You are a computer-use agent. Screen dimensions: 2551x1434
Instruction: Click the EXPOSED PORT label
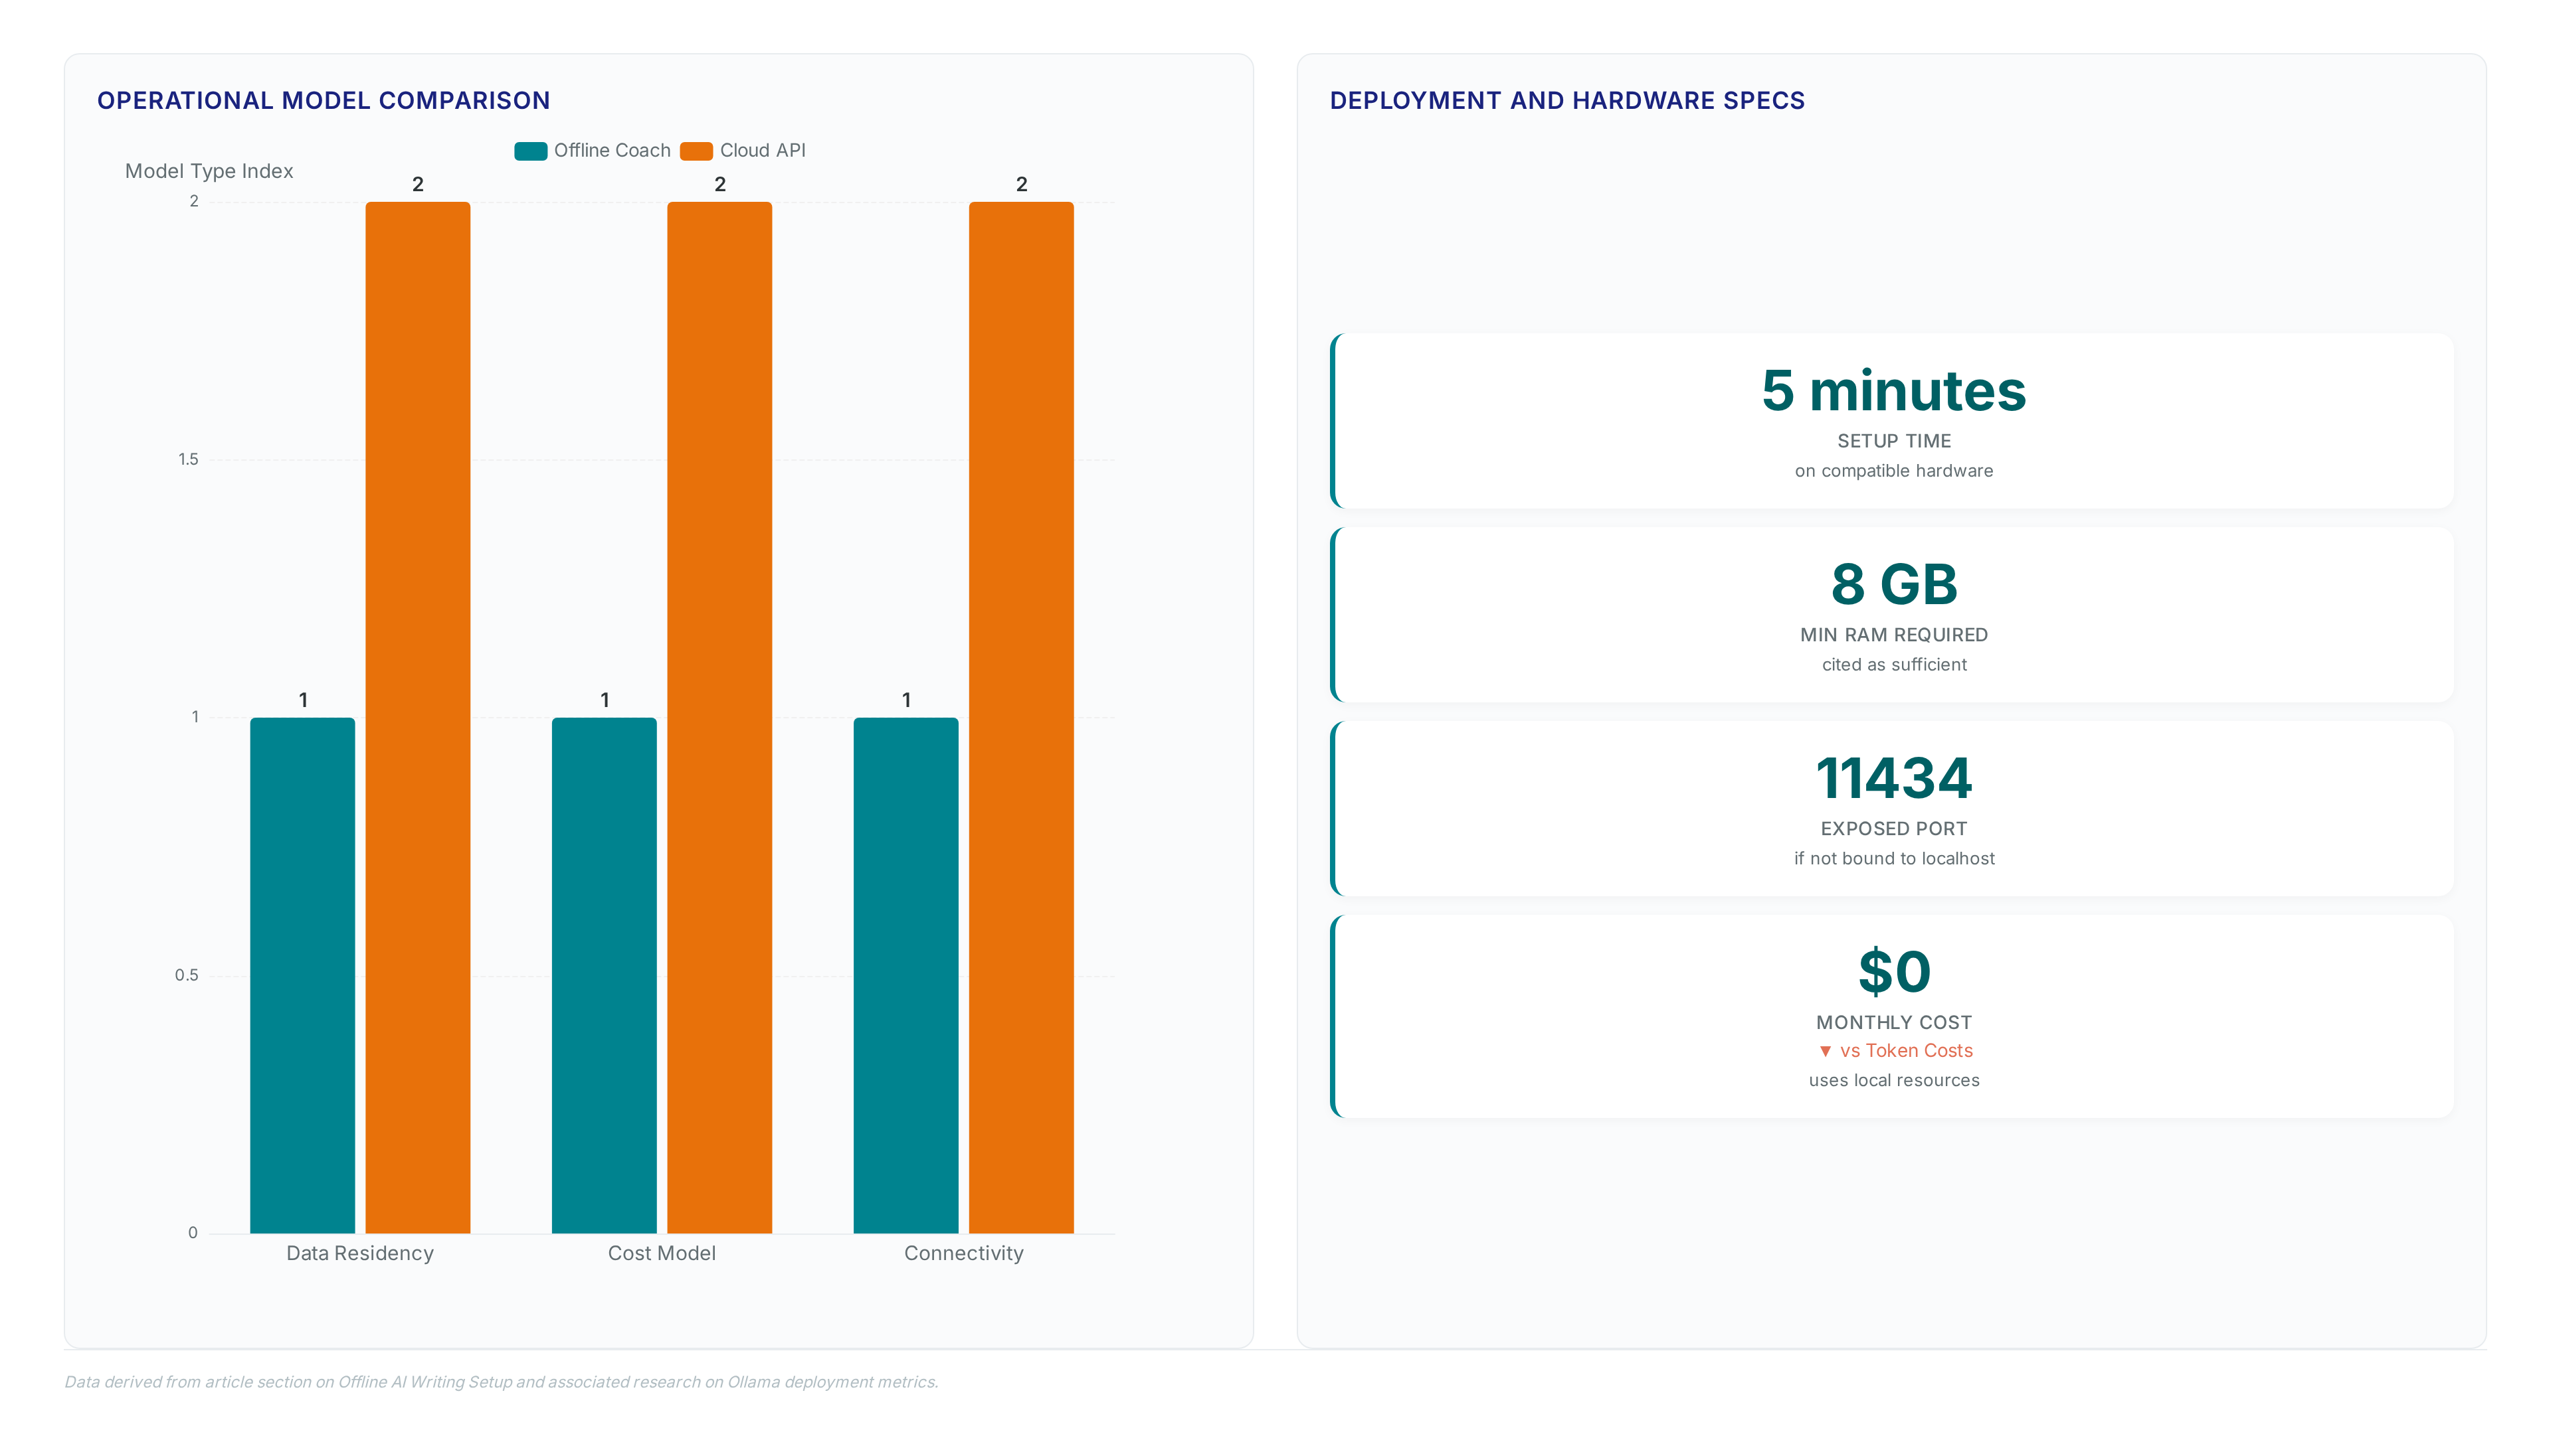coord(1893,829)
